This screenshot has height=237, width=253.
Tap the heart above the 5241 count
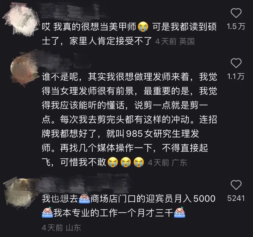pos(236,185)
